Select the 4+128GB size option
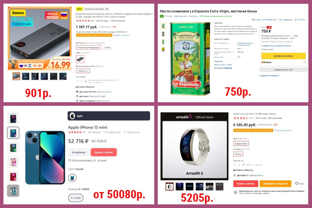The image size is (312, 208). 76,198
